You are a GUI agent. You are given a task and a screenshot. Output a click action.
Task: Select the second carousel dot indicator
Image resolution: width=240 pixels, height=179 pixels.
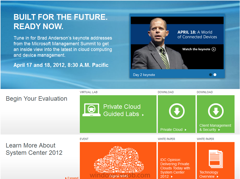(215, 75)
